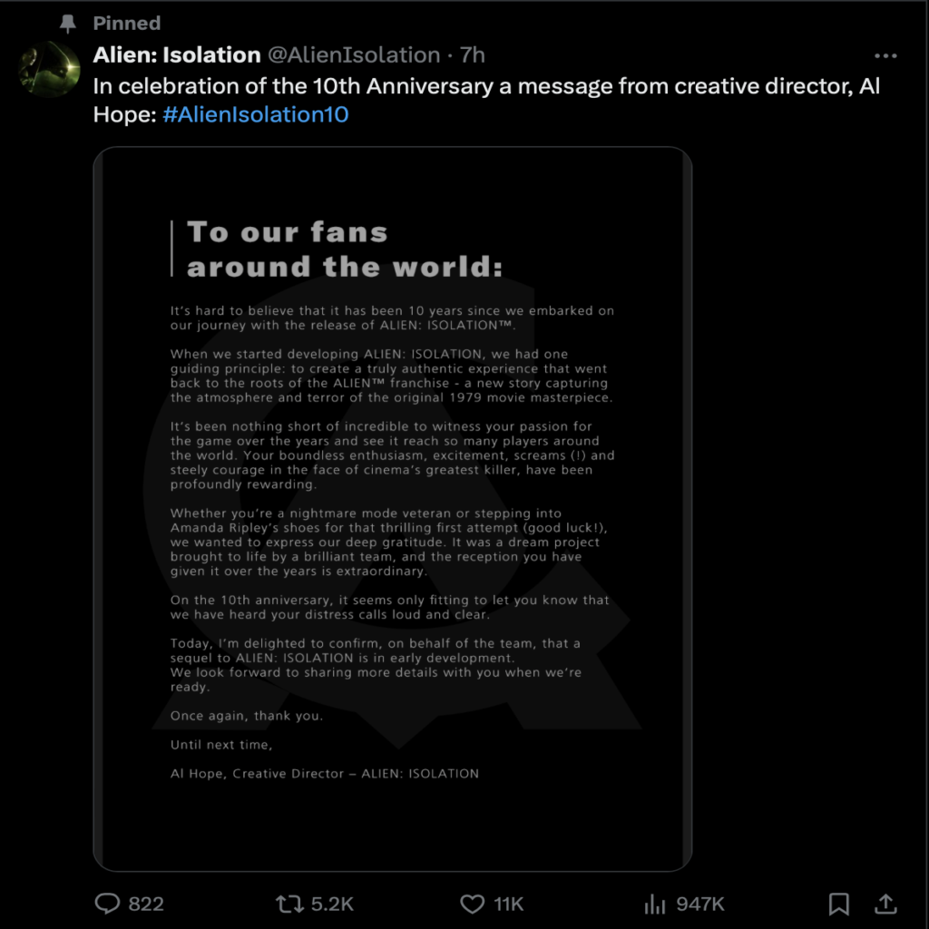The height and width of the screenshot is (929, 929).
Task: Repost the tweet using the retweet arrows icon
Action: pos(288,904)
